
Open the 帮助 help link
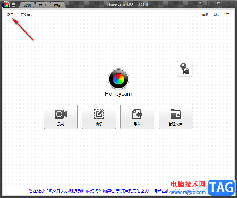coord(205,15)
